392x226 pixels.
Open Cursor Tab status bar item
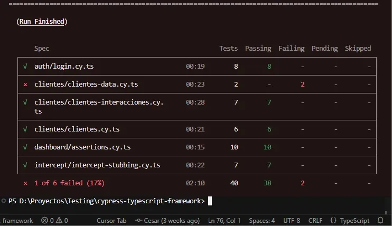(x=111, y=221)
